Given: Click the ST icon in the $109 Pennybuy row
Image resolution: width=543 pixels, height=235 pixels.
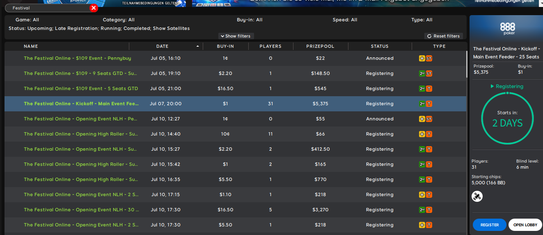Looking at the screenshot, I should click(x=429, y=59).
